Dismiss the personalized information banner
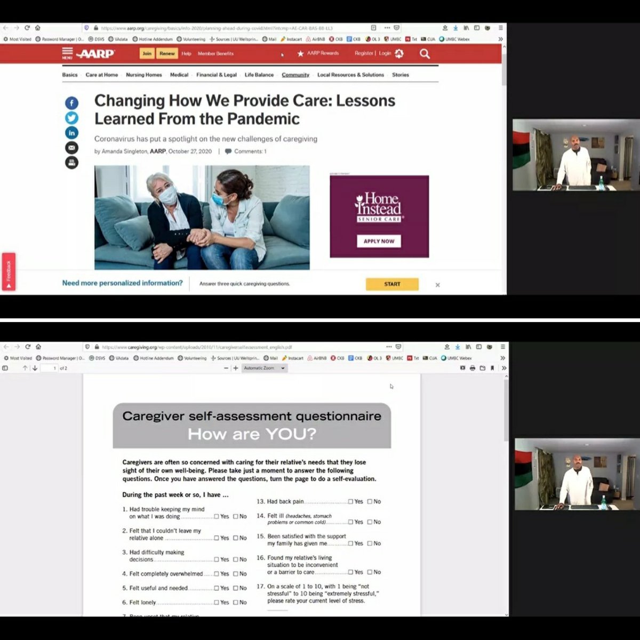Image resolution: width=640 pixels, height=640 pixels. [438, 285]
